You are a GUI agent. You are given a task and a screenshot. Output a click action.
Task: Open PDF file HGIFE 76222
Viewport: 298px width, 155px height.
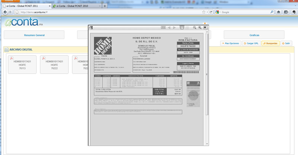[54, 64]
